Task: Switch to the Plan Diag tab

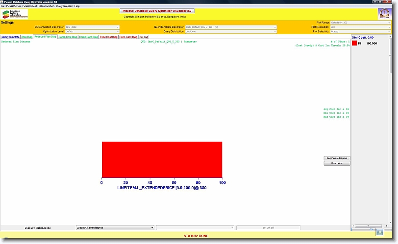Action: [x=27, y=37]
